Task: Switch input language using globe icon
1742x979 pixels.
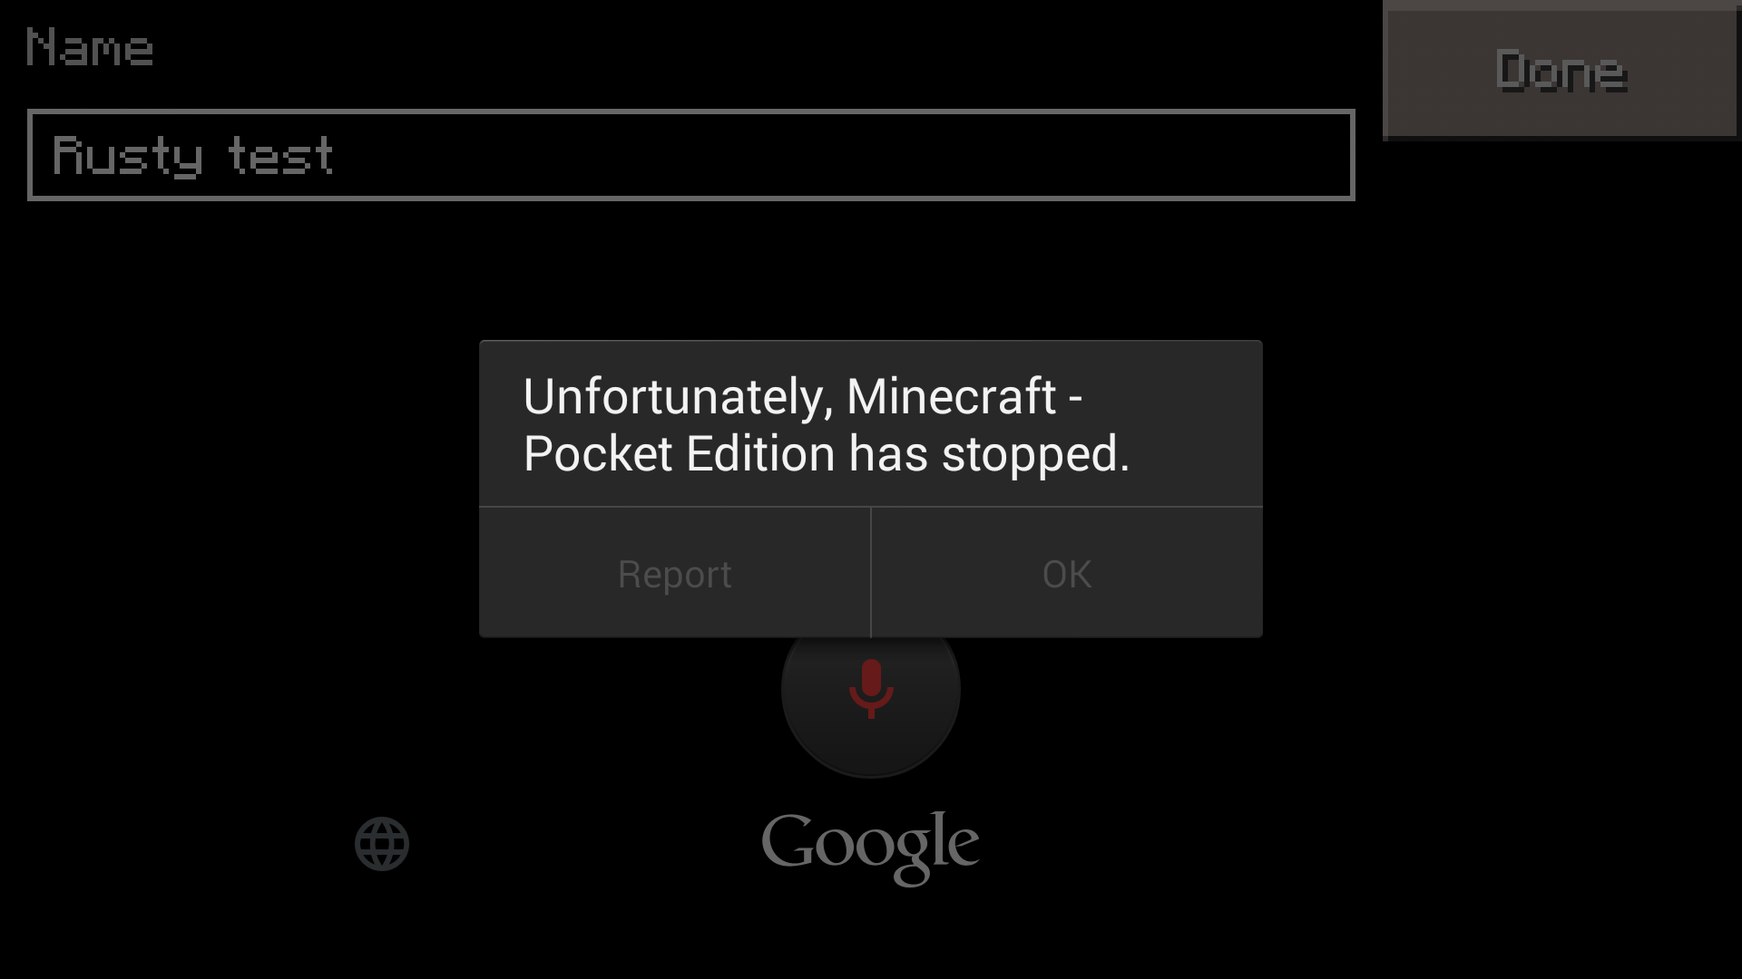Action: tap(382, 844)
